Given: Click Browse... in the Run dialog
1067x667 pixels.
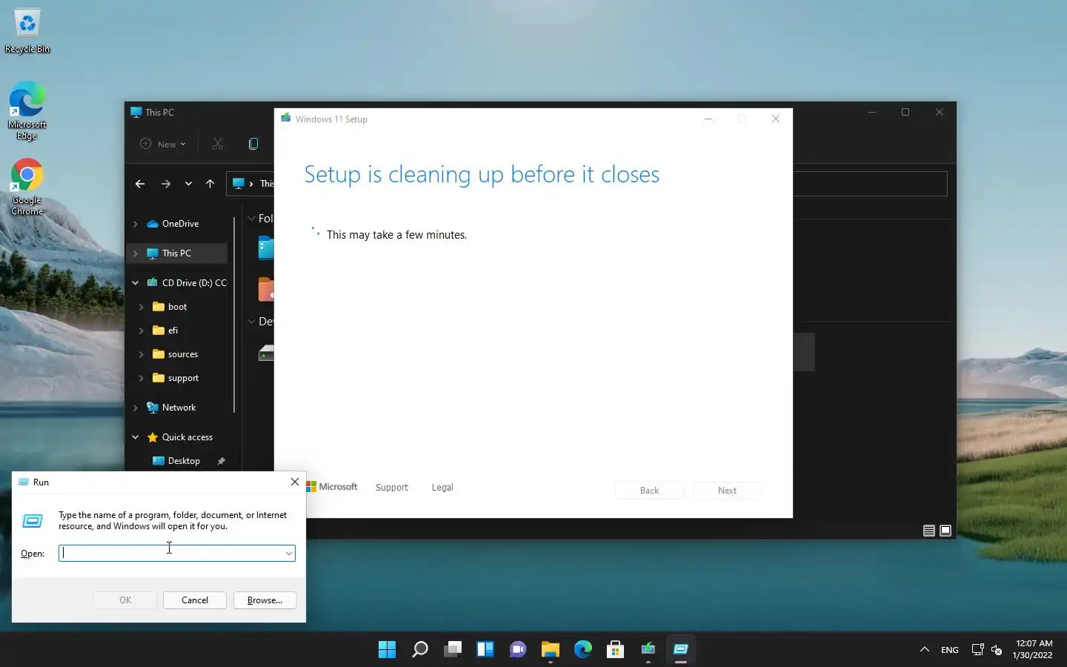Looking at the screenshot, I should pyautogui.click(x=265, y=600).
